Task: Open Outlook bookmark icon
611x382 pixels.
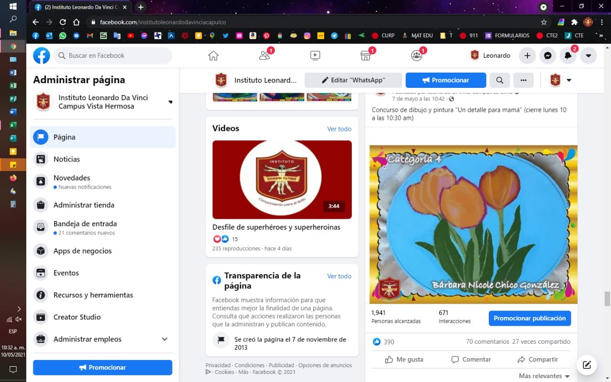Action: 49,35
